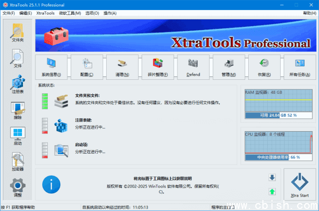Open the 配置 (Configuration) toolbar button
The image size is (319, 211).
pyautogui.click(x=87, y=67)
